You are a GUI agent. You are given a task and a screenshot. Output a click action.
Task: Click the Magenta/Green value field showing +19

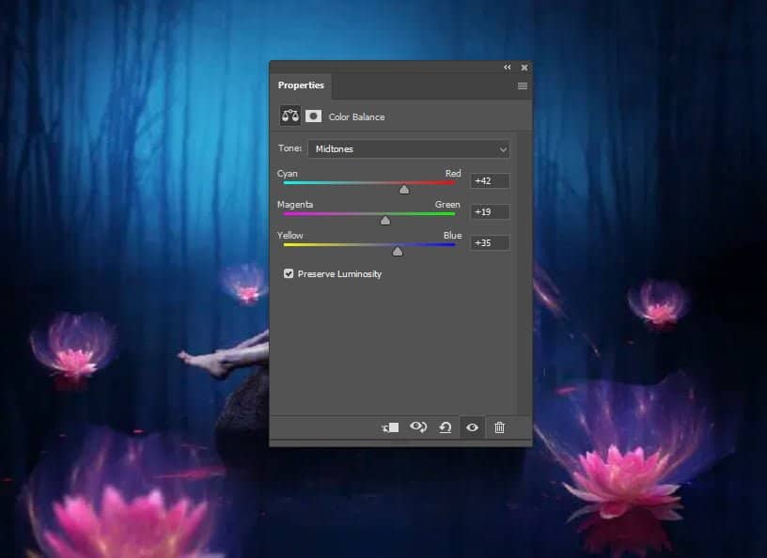click(491, 211)
